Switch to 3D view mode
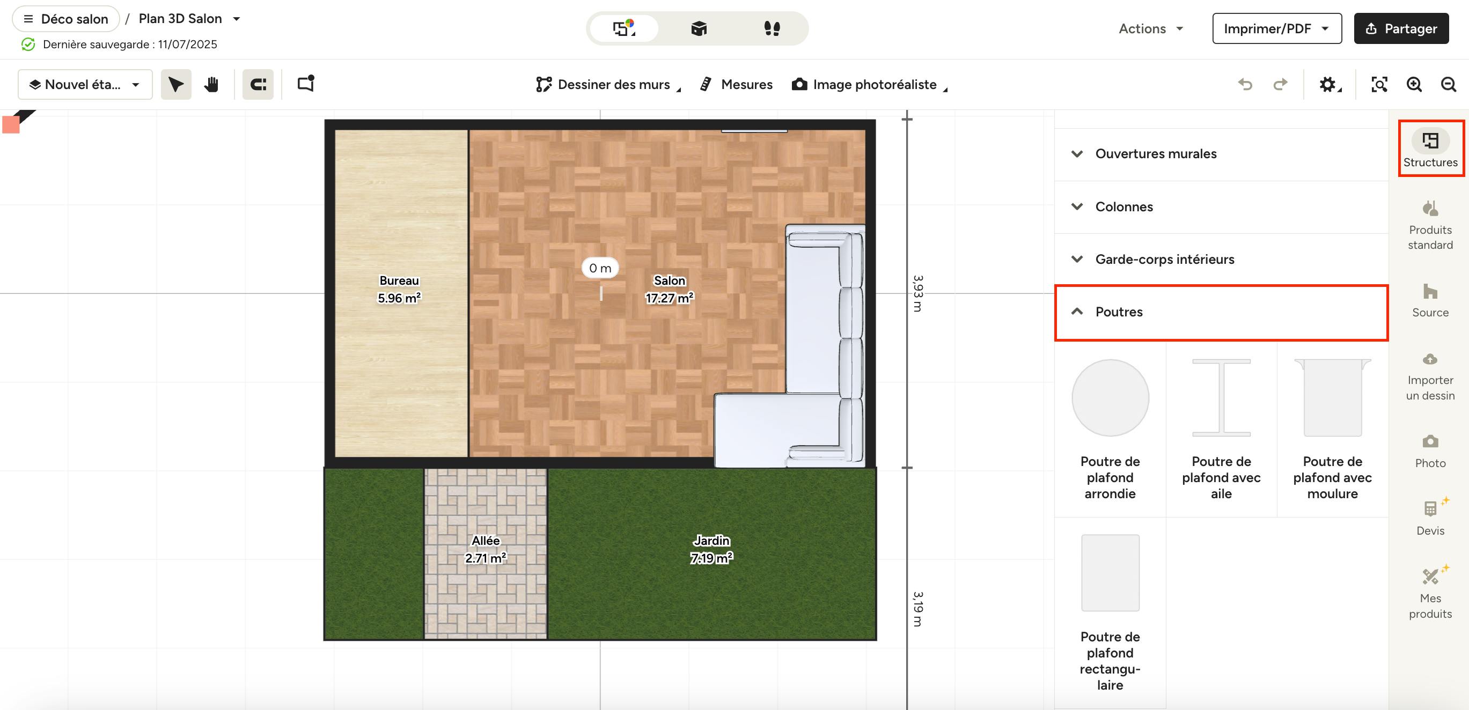The image size is (1469, 710). click(x=699, y=28)
